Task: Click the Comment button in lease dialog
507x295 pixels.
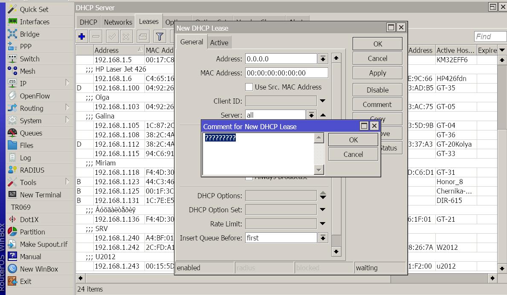Action: 378,104
